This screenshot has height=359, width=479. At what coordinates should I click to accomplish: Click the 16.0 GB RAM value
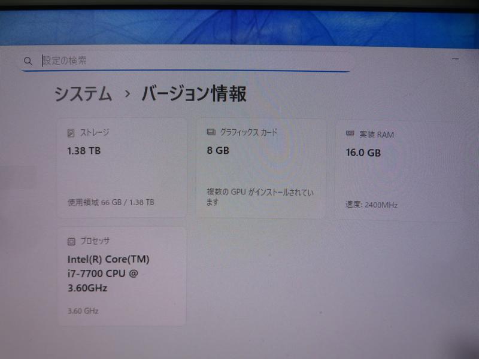point(363,153)
